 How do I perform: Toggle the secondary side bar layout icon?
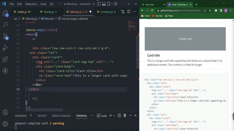109,4
